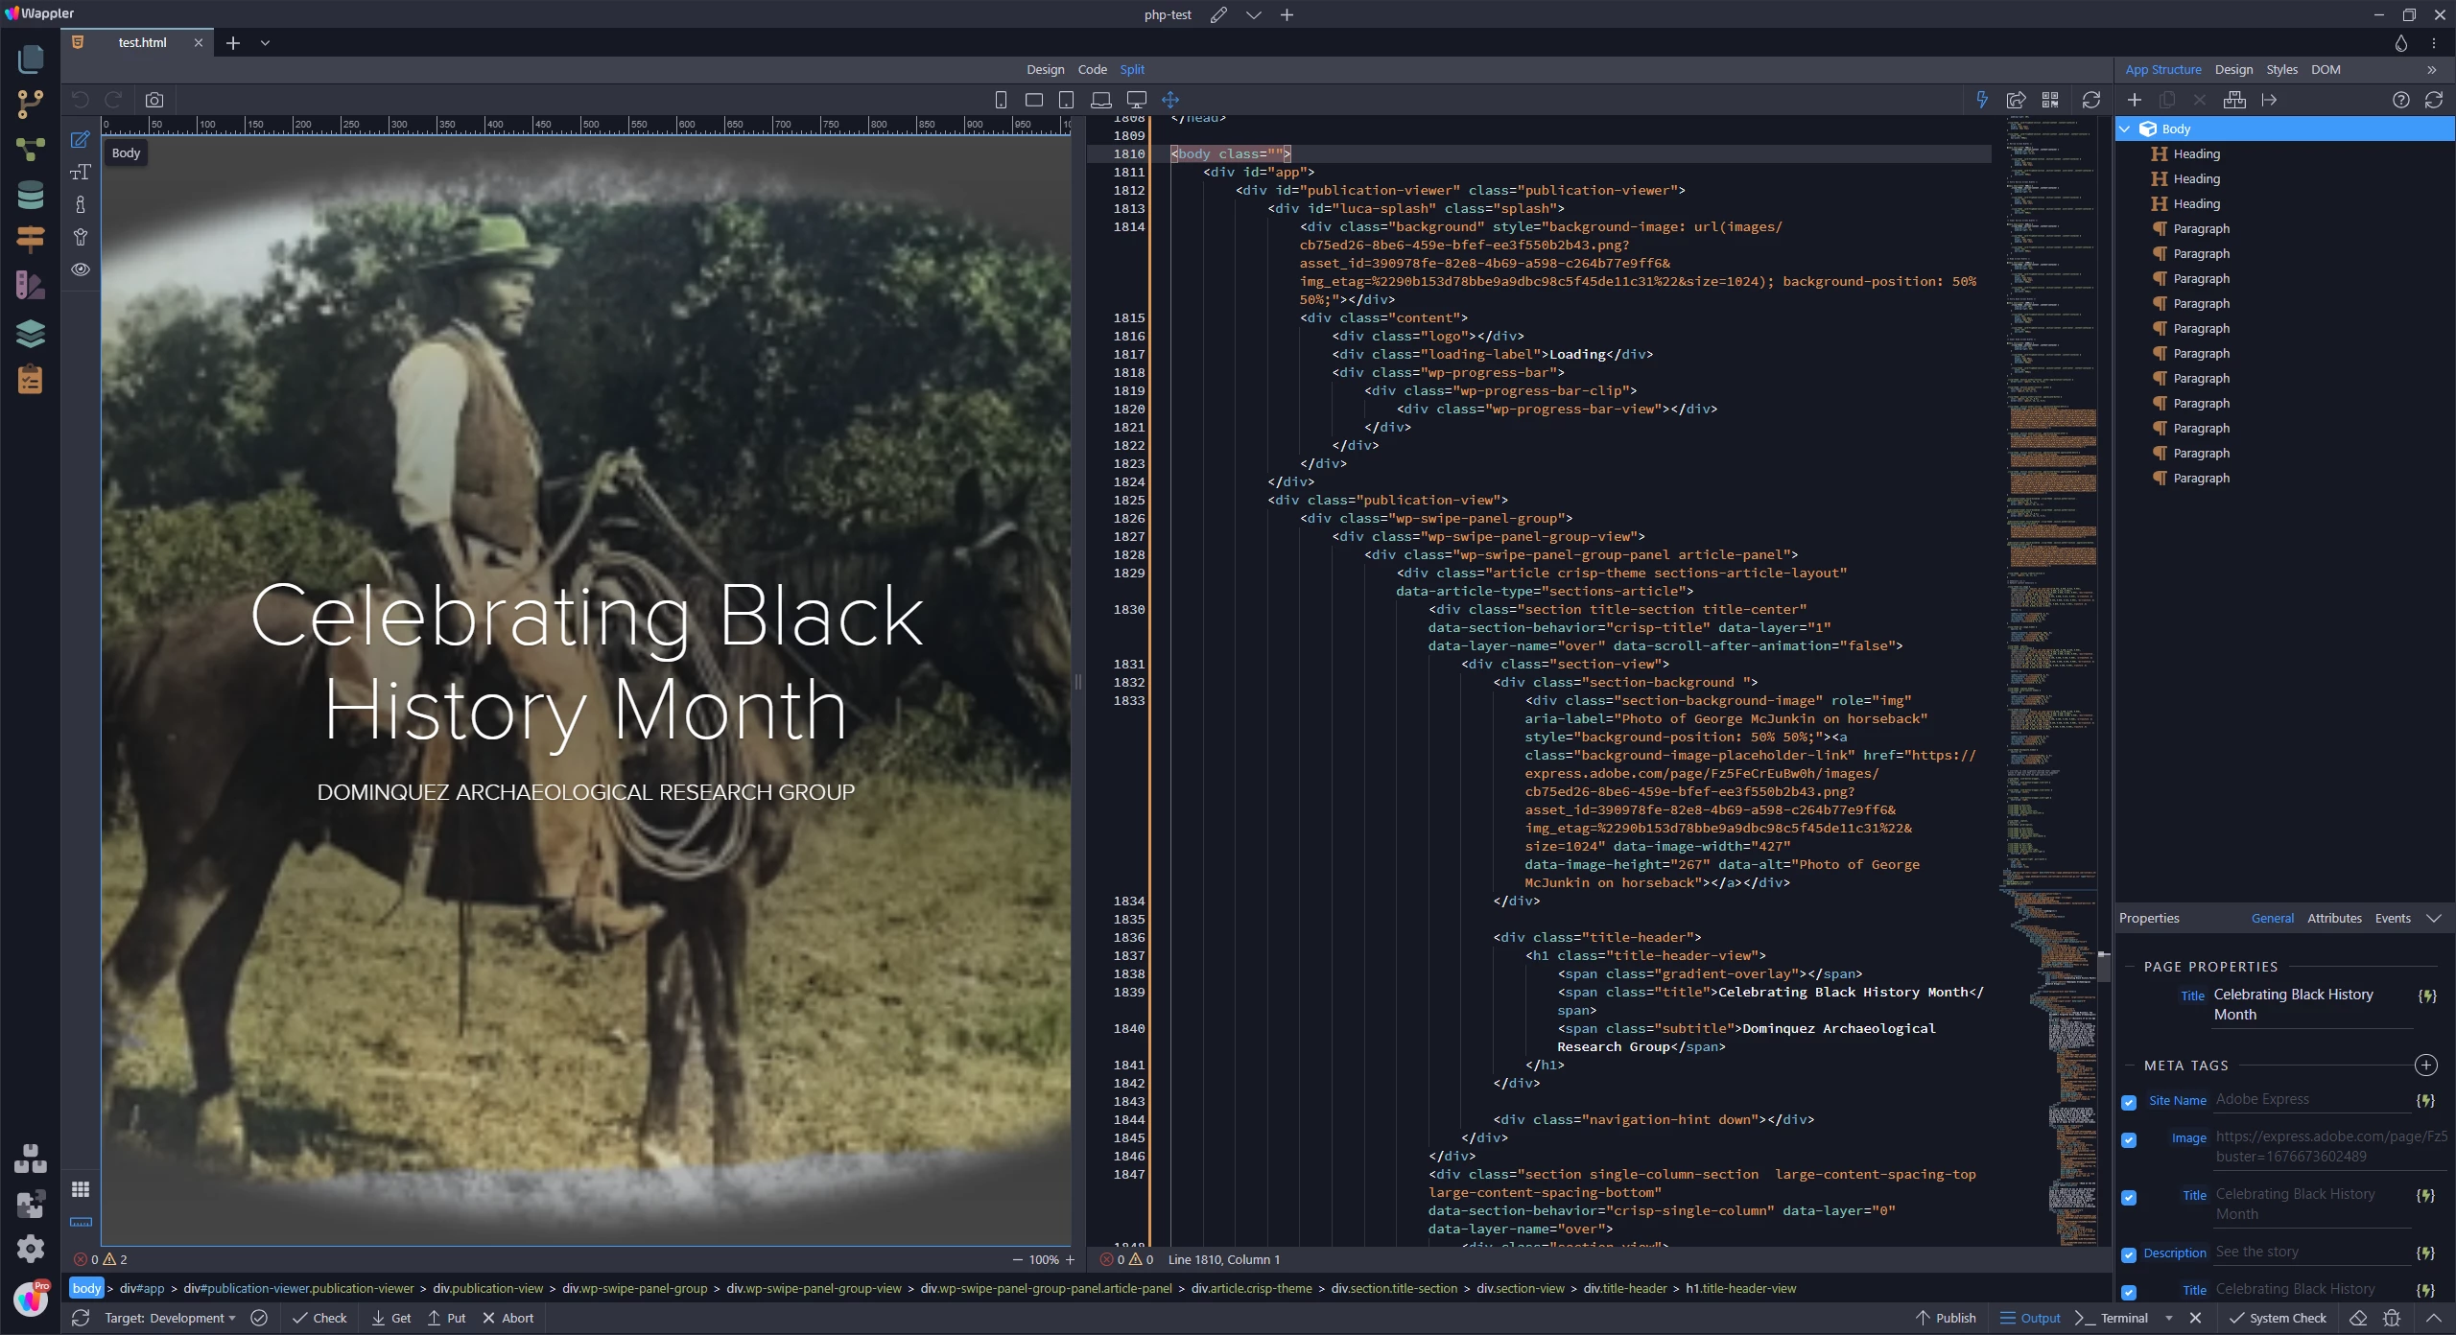This screenshot has height=1335, width=2456.
Task: Select the mobile phone viewport icon
Action: point(1001,100)
